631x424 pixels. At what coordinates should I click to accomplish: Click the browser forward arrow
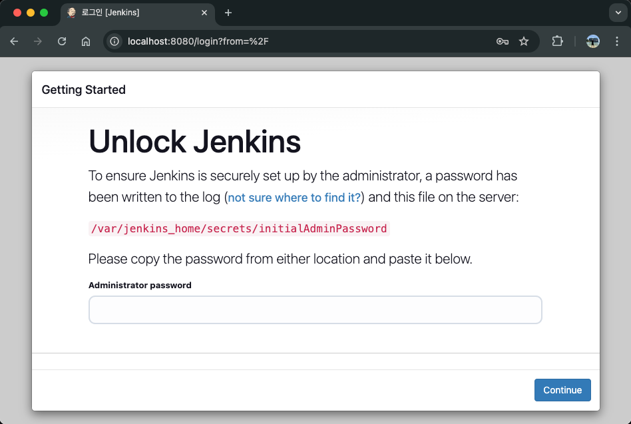tap(38, 41)
